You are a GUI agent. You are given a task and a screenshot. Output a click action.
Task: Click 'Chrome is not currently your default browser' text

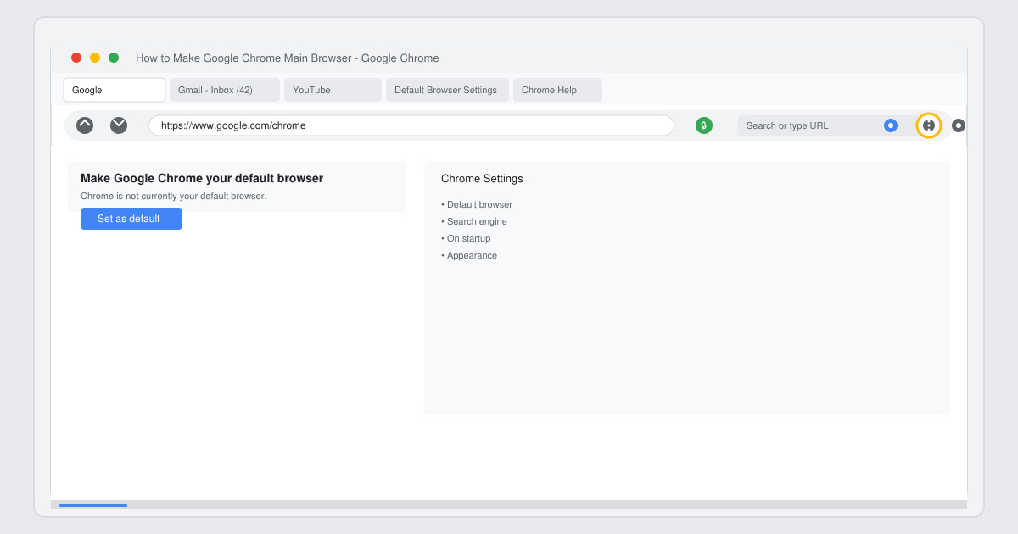[x=173, y=196]
